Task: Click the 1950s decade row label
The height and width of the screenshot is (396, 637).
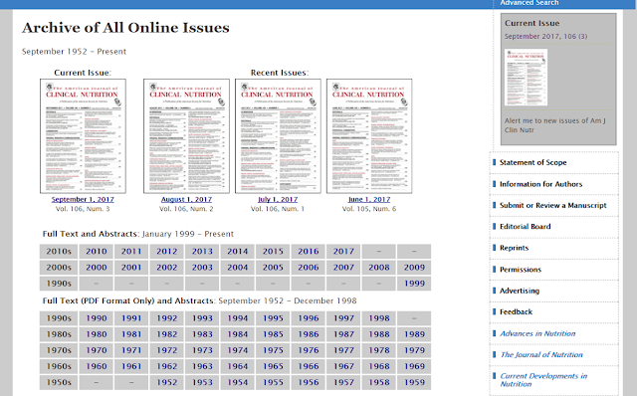Action: [59, 382]
